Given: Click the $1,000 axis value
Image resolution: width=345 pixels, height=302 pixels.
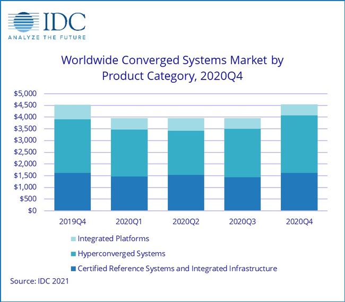Looking at the screenshot, I should (25, 187).
